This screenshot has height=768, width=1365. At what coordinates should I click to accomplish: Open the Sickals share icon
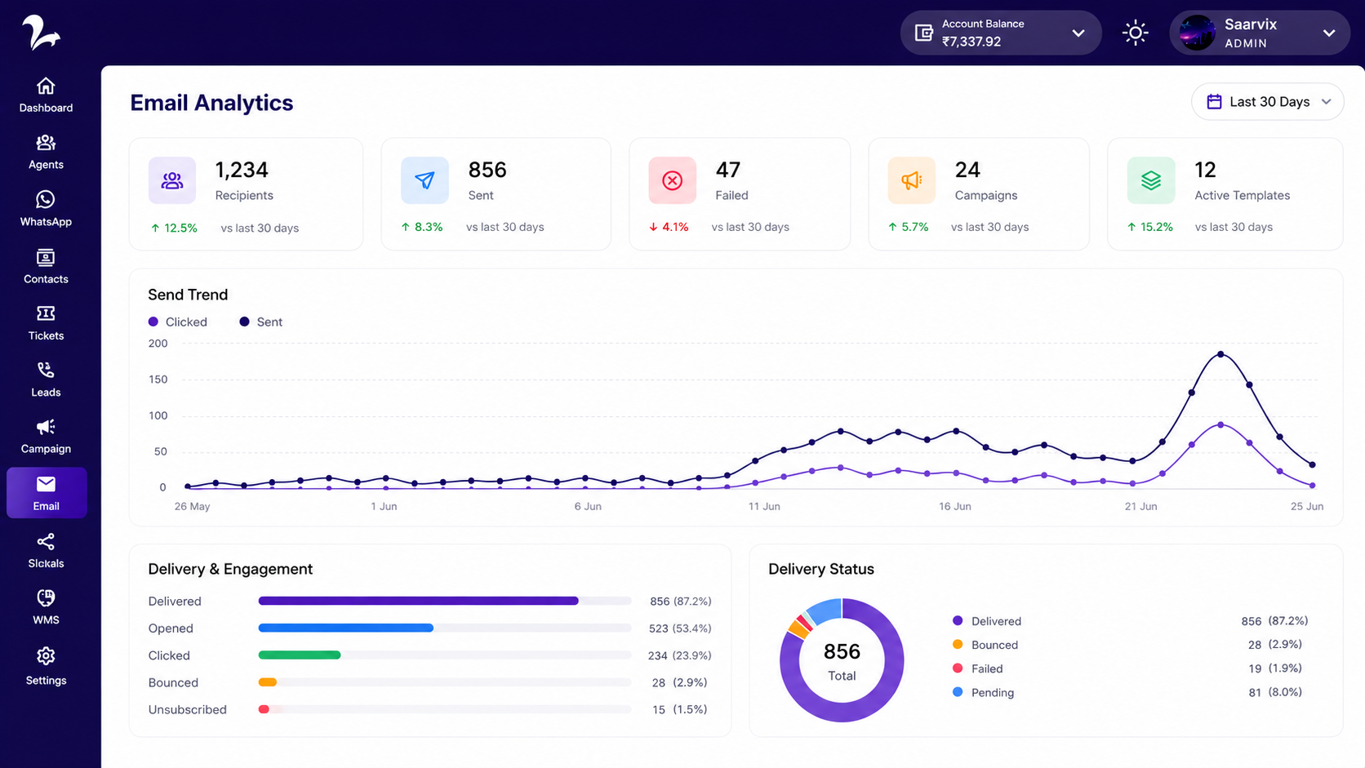click(46, 542)
